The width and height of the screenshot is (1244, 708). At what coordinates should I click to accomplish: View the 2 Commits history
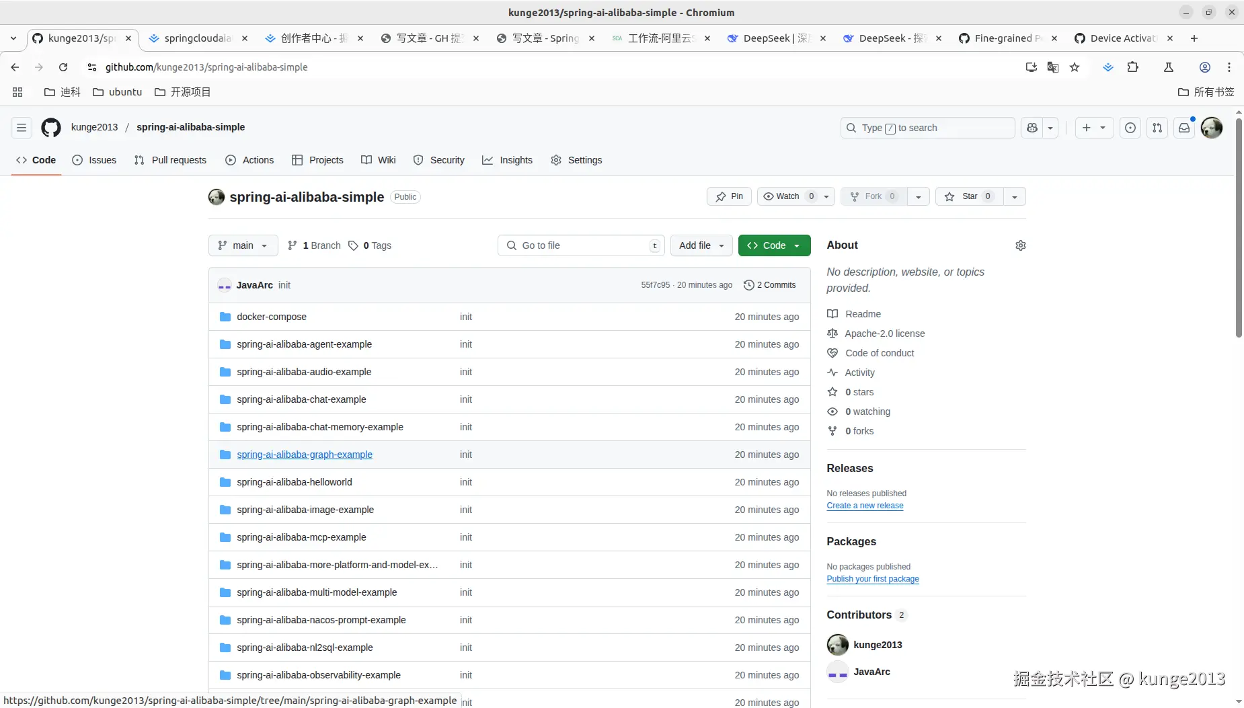click(x=769, y=285)
